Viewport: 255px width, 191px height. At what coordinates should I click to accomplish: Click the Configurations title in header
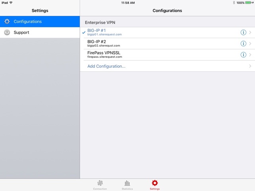click(x=167, y=11)
